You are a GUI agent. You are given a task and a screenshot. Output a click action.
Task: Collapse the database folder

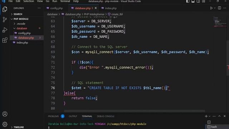[22, 28]
